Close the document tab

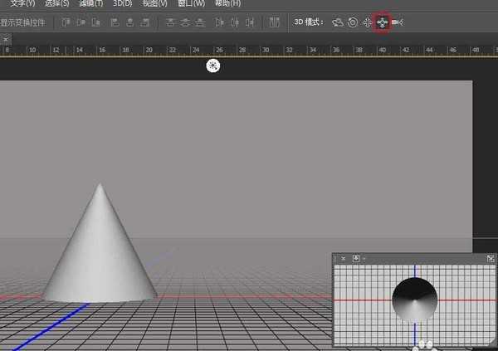point(5,39)
